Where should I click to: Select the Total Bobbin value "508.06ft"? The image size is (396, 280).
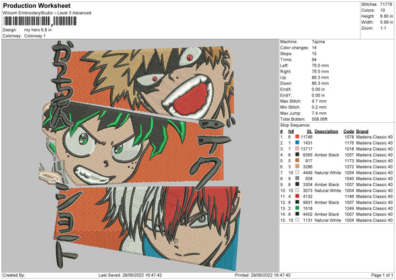[x=319, y=119]
